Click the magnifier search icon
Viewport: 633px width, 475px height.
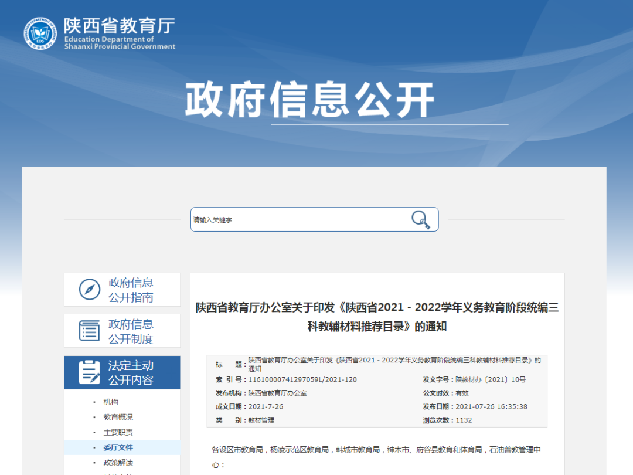pos(421,220)
